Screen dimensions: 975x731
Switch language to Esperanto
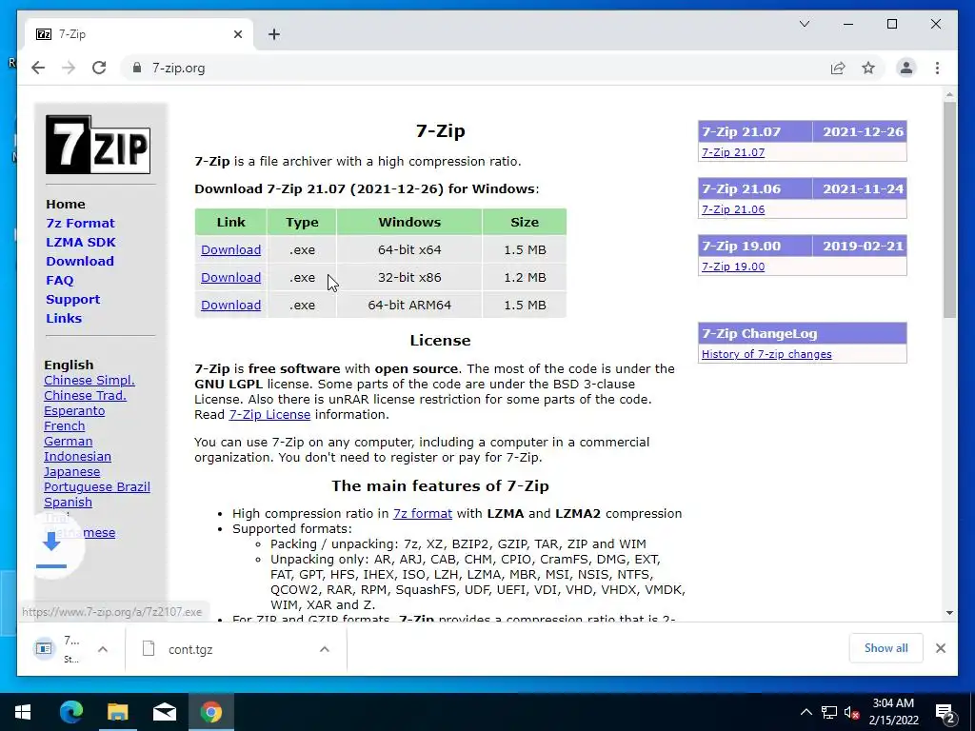(74, 411)
